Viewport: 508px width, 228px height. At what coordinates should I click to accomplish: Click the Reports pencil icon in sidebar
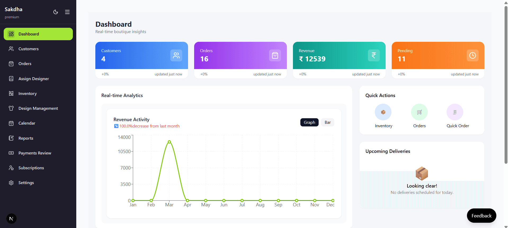(11, 138)
